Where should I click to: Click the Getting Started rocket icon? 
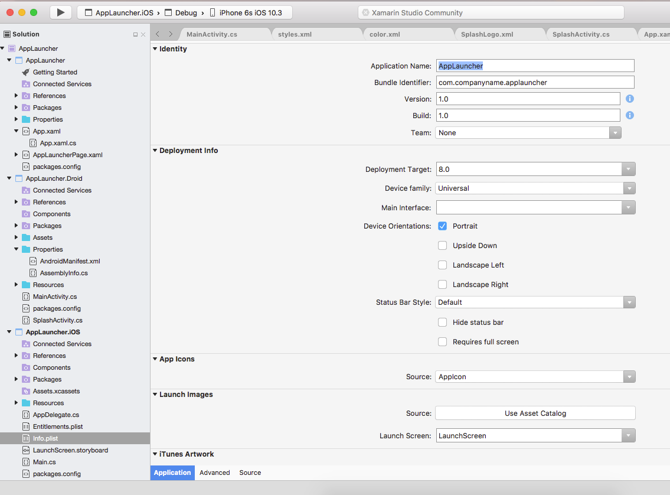[25, 72]
